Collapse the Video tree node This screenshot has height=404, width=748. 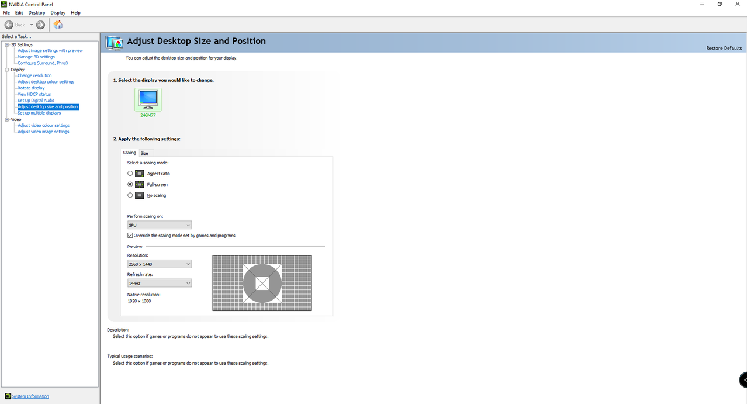[x=7, y=119]
